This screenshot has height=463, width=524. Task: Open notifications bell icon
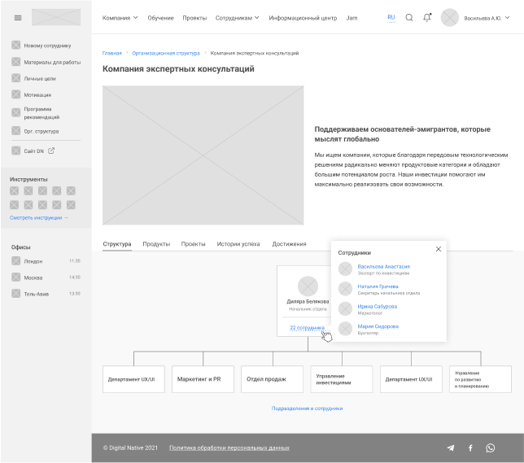pos(427,17)
